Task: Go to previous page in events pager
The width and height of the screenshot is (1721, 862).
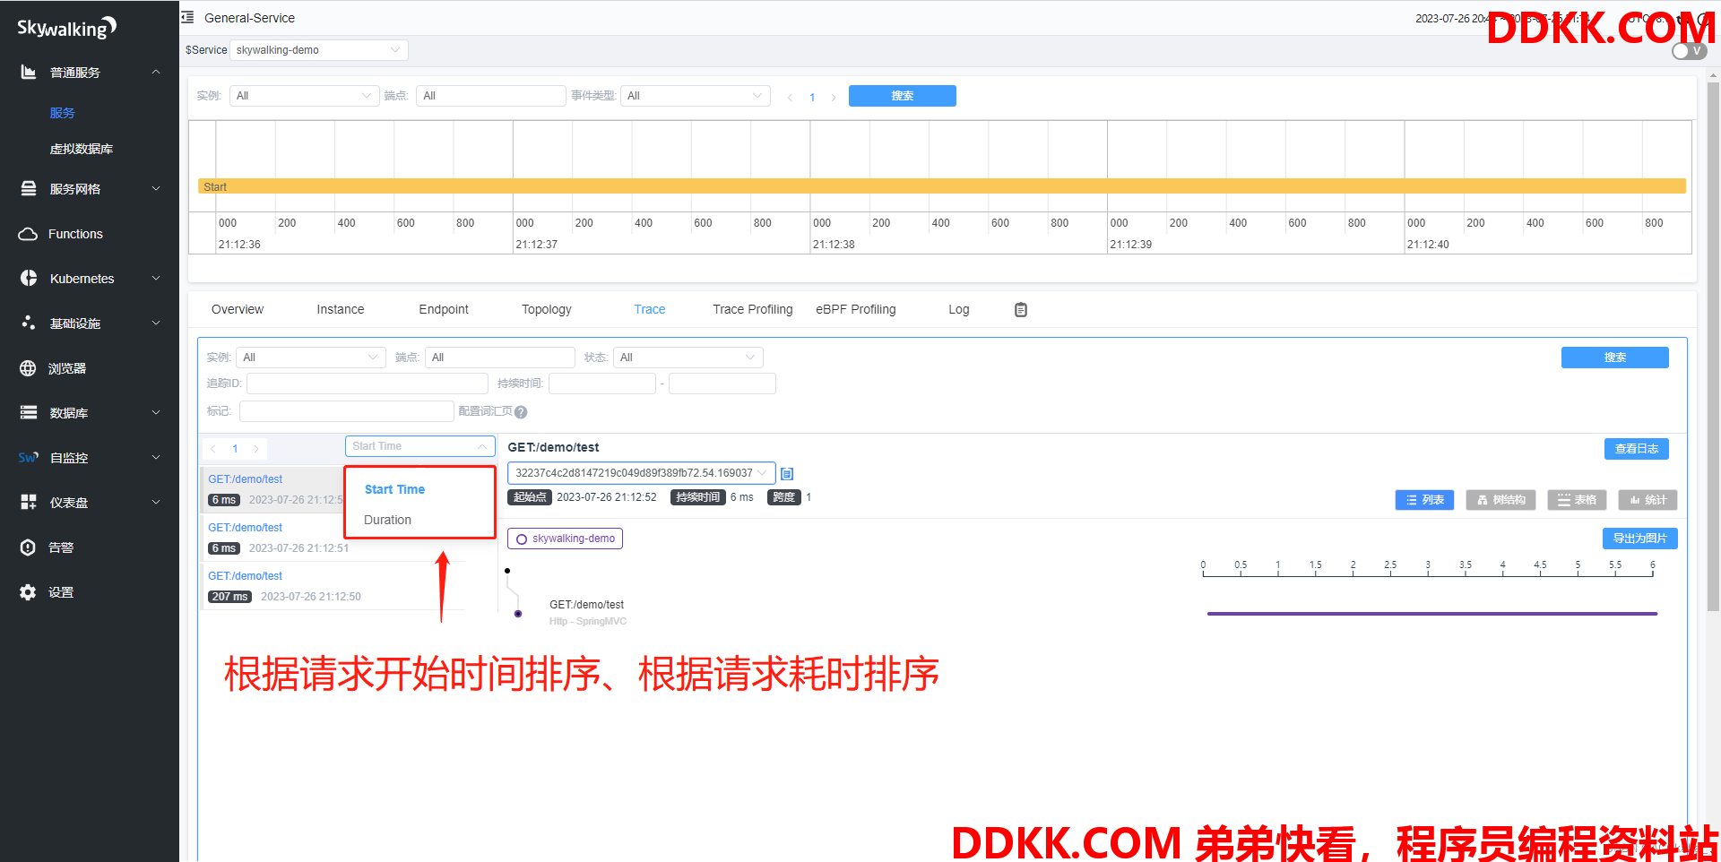Action: tap(790, 98)
